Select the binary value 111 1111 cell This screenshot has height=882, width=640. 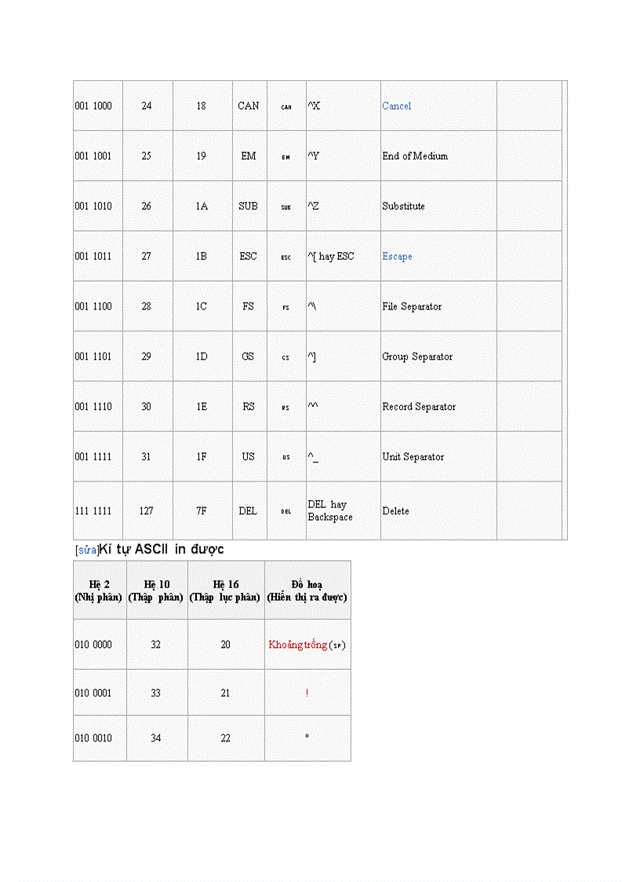93,511
